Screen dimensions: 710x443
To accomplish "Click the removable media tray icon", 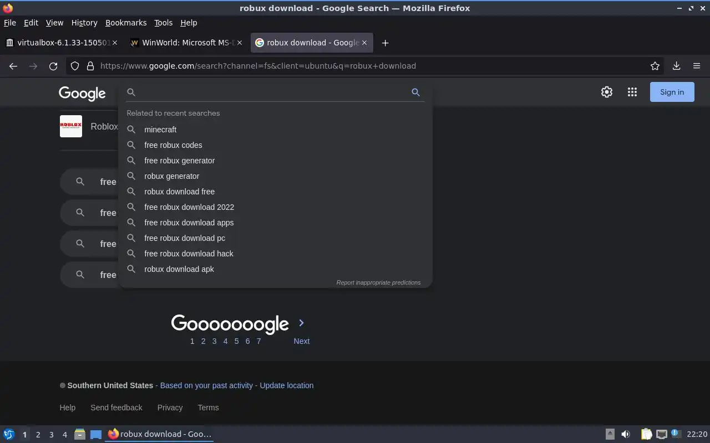I will click(x=610, y=434).
